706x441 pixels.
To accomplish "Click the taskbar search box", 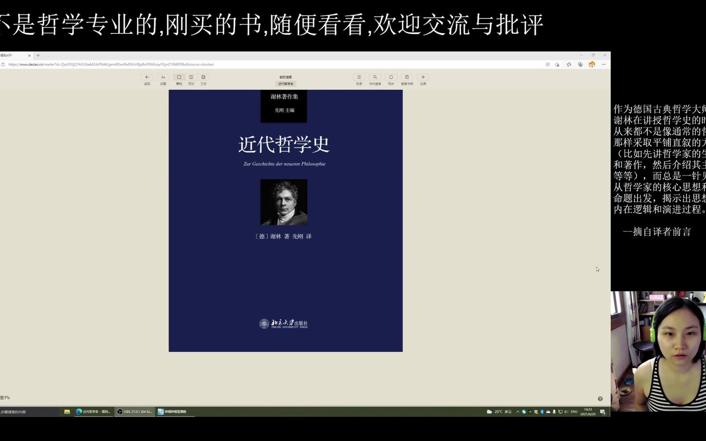I will pyautogui.click(x=30, y=412).
